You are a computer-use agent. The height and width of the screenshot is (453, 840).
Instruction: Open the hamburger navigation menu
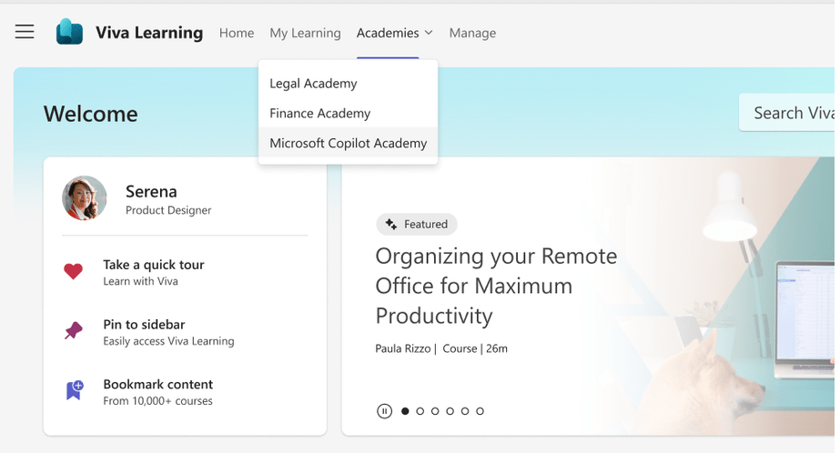pyautogui.click(x=25, y=32)
